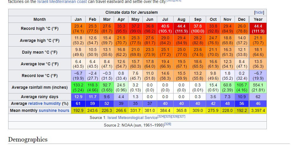
Task: Open footnote 328 beside NOAA source
Action: [x=168, y=124]
